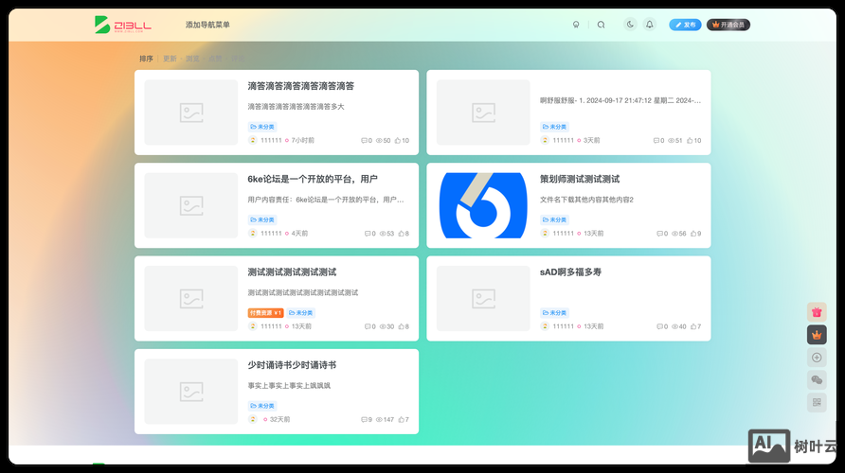This screenshot has width=845, height=473.
Task: Click the floating circled plus icon
Action: pyautogui.click(x=817, y=358)
